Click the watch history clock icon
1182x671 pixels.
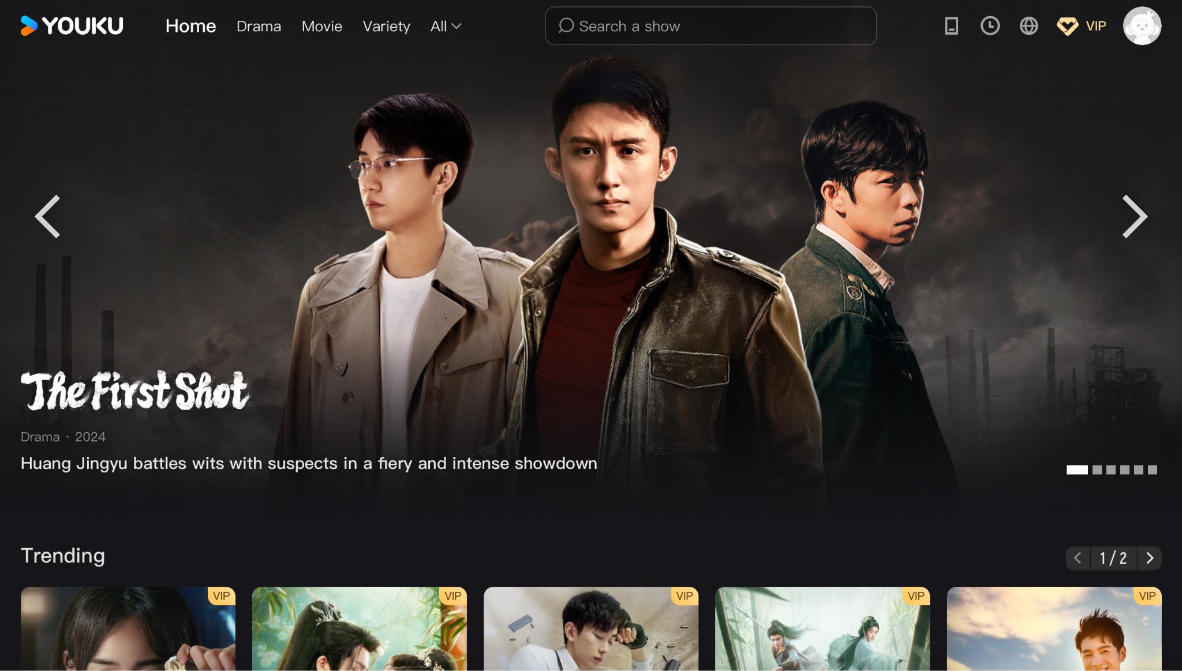click(x=990, y=25)
